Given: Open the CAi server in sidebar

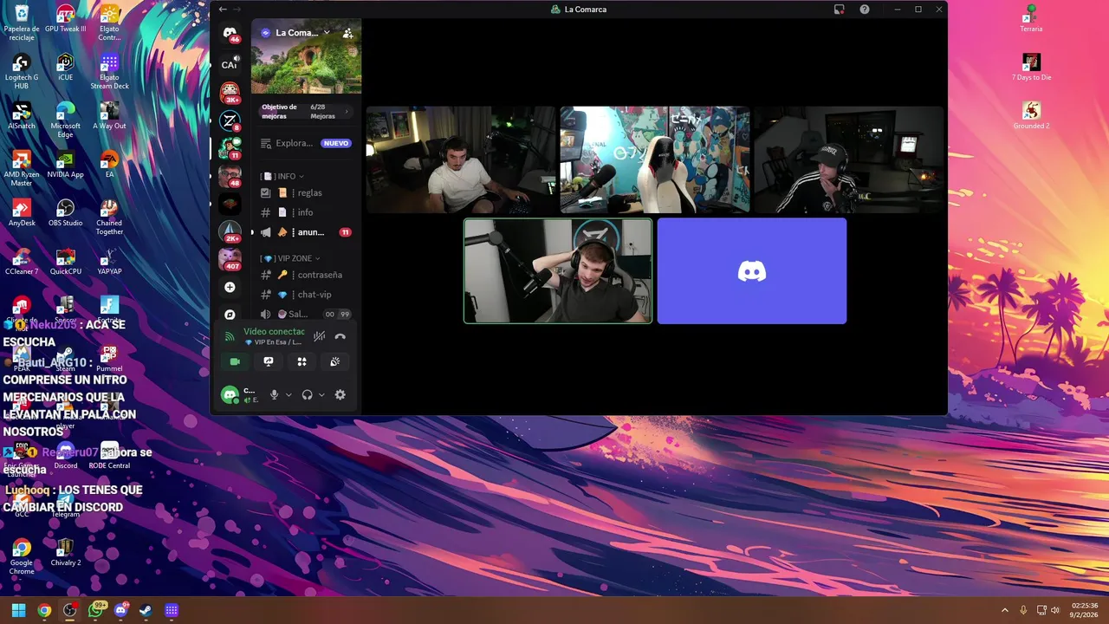Looking at the screenshot, I should [230, 64].
